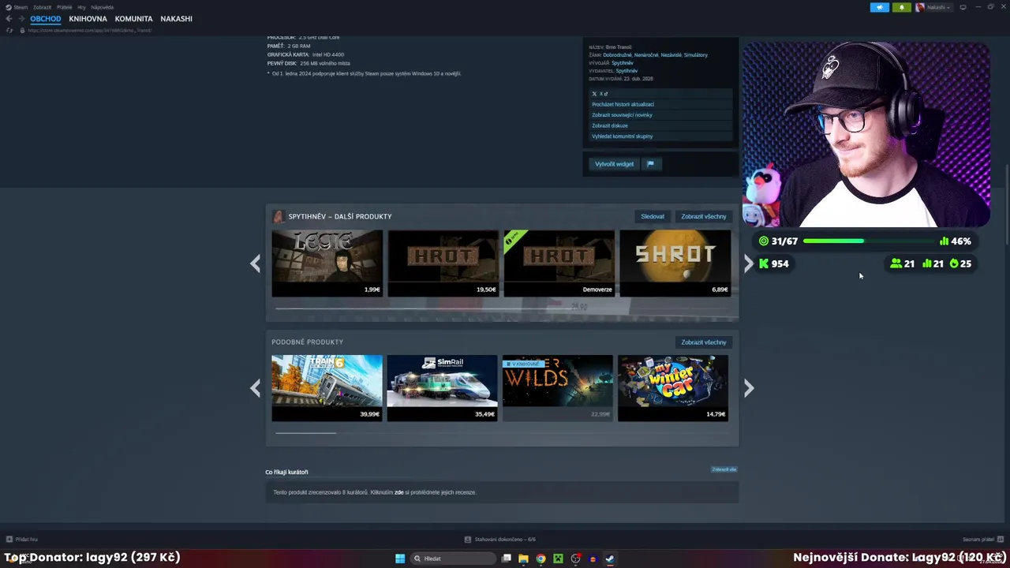
Task: Open the HROT Demoverze thumbnail
Action: click(x=559, y=263)
